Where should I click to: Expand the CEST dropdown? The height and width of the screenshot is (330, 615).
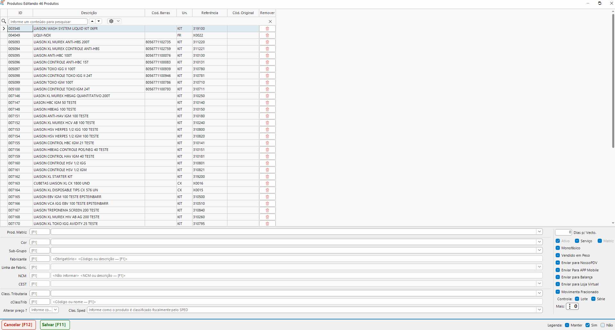pos(539,284)
